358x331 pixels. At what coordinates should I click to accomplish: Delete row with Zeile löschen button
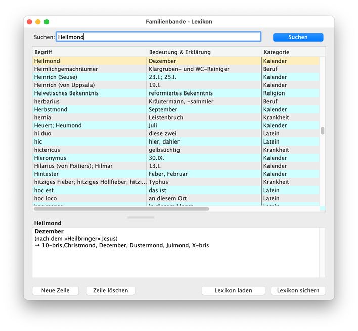[x=110, y=291]
